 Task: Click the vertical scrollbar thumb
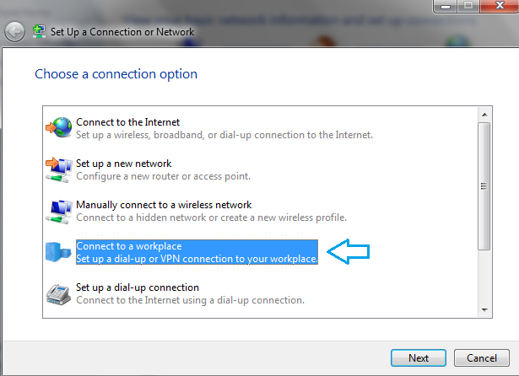click(x=484, y=186)
